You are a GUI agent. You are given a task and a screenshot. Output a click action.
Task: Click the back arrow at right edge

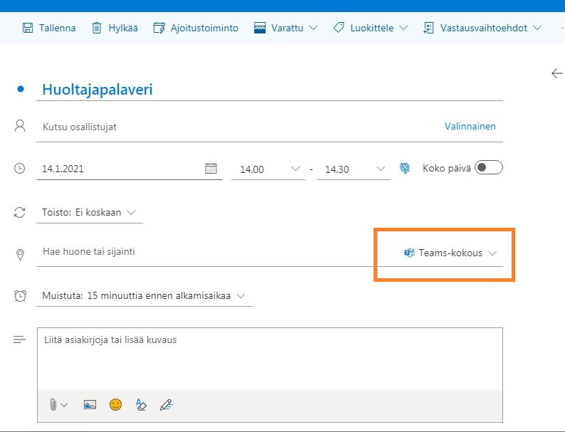(x=556, y=73)
